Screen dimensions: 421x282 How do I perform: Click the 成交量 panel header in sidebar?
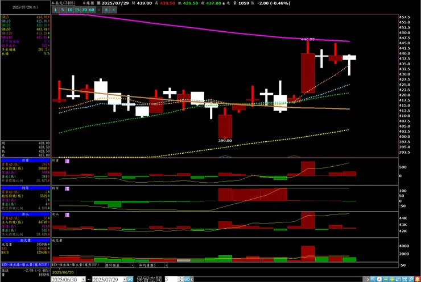(x=25, y=240)
